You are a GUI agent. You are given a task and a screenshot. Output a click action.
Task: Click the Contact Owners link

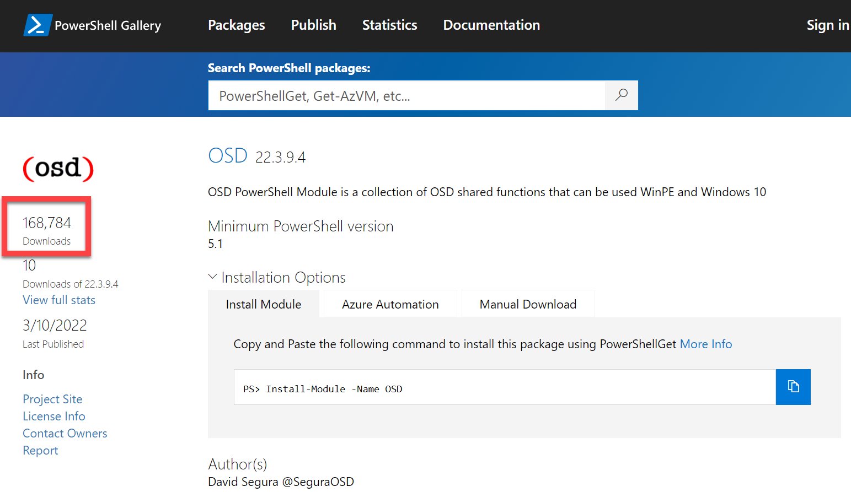[65, 433]
